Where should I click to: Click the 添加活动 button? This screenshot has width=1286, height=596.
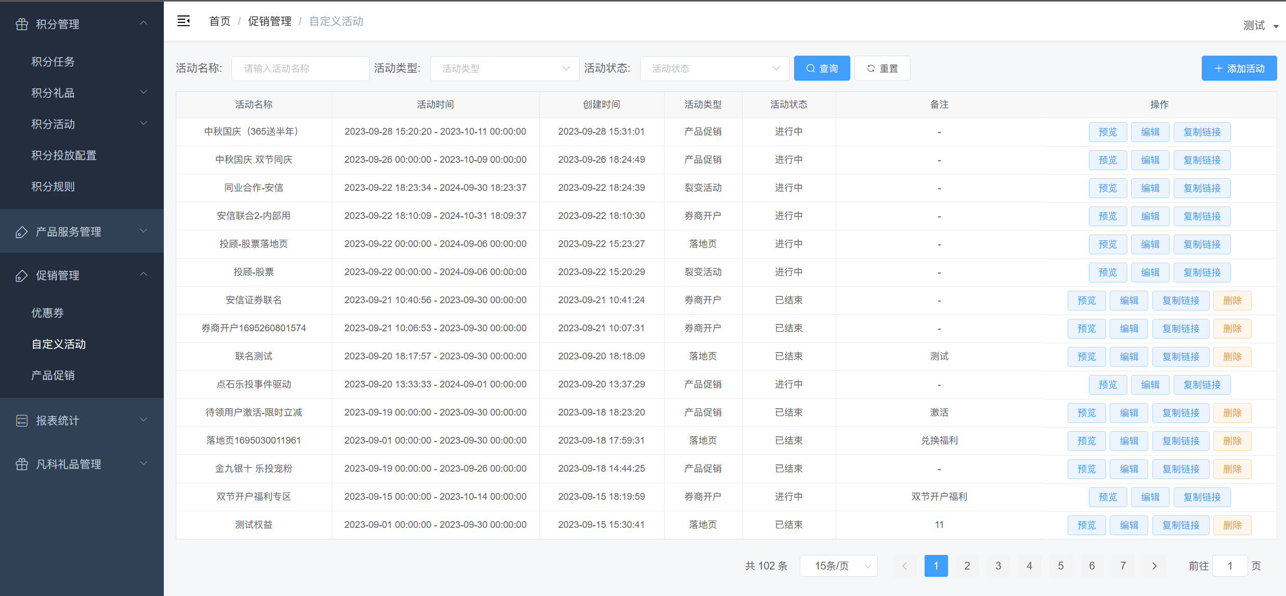click(1239, 68)
